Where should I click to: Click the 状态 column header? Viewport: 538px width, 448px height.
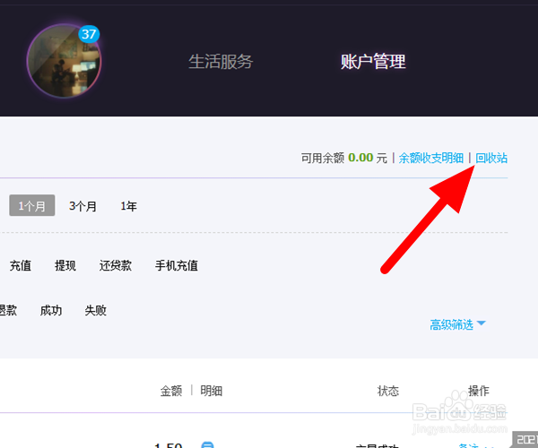(388, 391)
